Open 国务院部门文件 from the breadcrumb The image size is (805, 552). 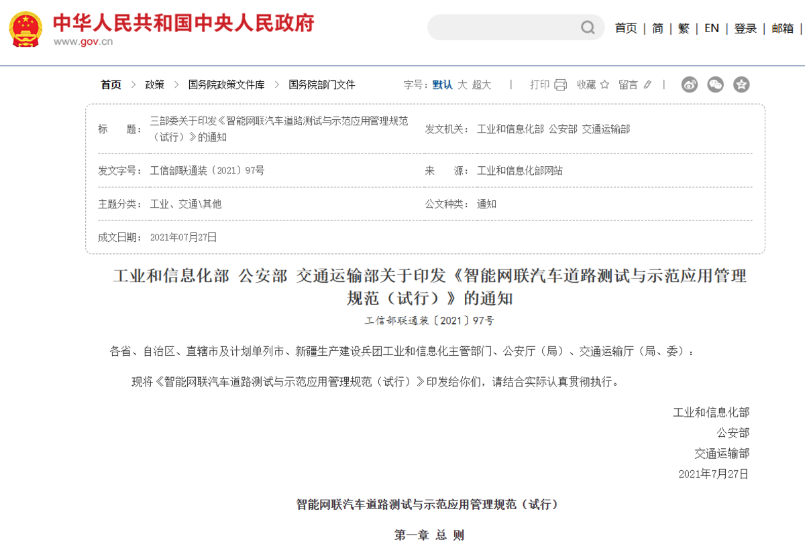click(321, 85)
